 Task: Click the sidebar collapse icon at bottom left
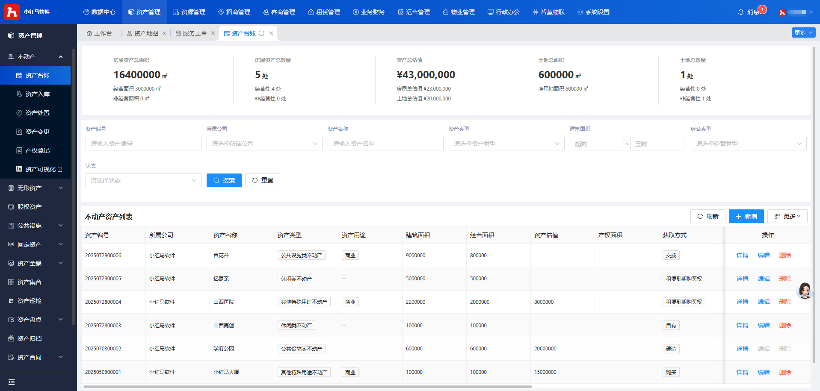pyautogui.click(x=12, y=382)
